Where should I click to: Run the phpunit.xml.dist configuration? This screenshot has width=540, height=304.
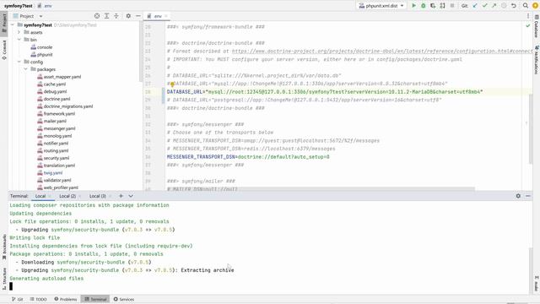413,6
